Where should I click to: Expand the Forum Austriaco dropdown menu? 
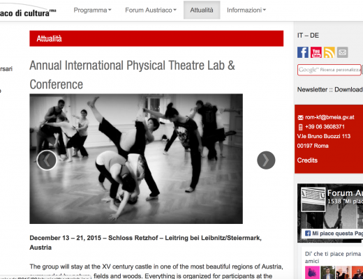(x=151, y=10)
